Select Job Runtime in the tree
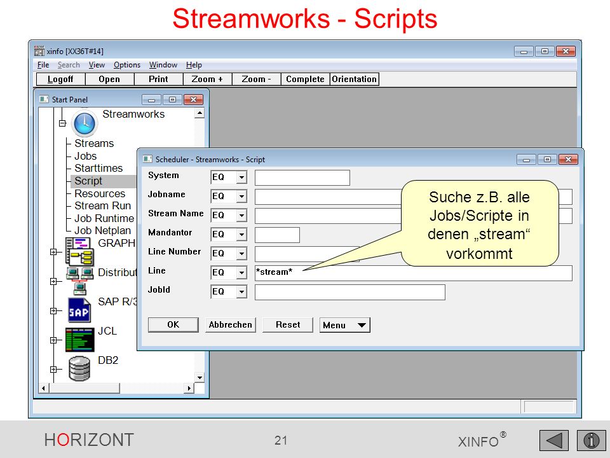610x458 pixels. (104, 218)
